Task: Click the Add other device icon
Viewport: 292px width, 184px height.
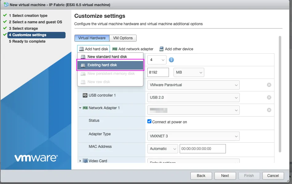Action: point(161,49)
